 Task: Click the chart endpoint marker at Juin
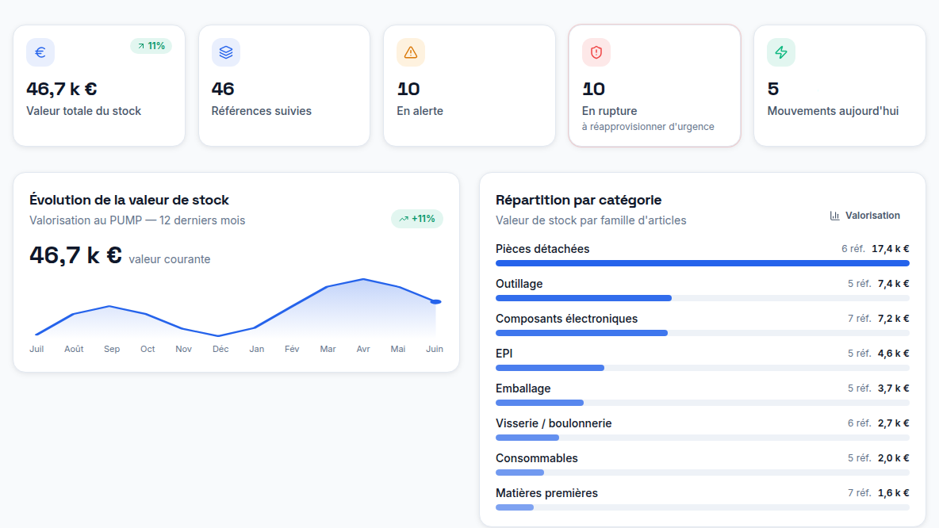point(436,302)
